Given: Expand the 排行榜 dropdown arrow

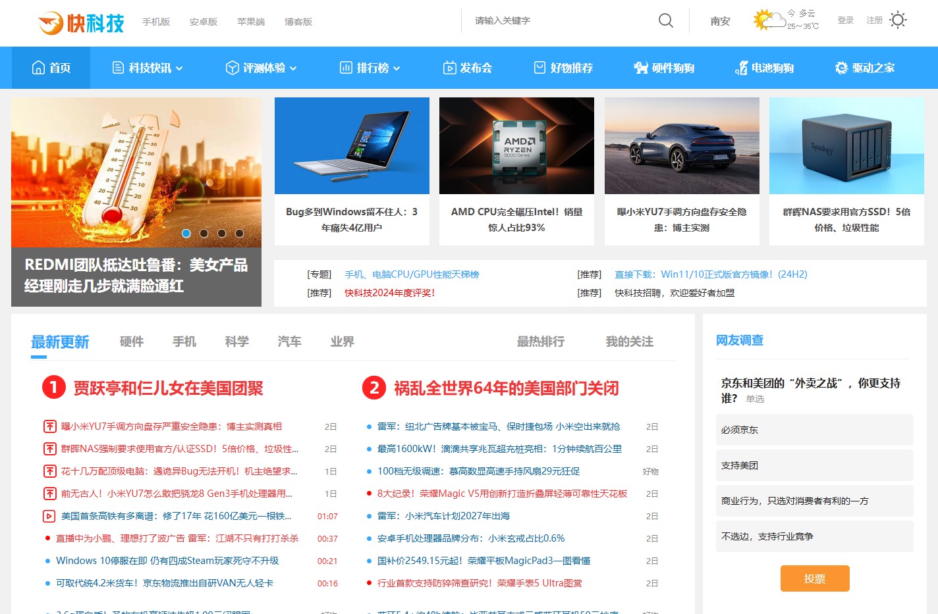Looking at the screenshot, I should coord(397,68).
